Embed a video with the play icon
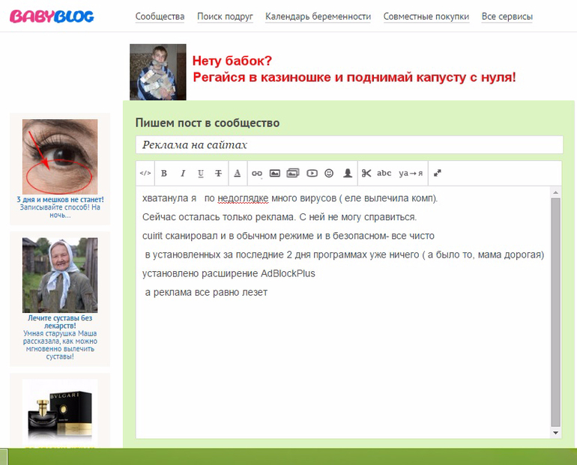Image resolution: width=577 pixels, height=465 pixels. [x=312, y=173]
